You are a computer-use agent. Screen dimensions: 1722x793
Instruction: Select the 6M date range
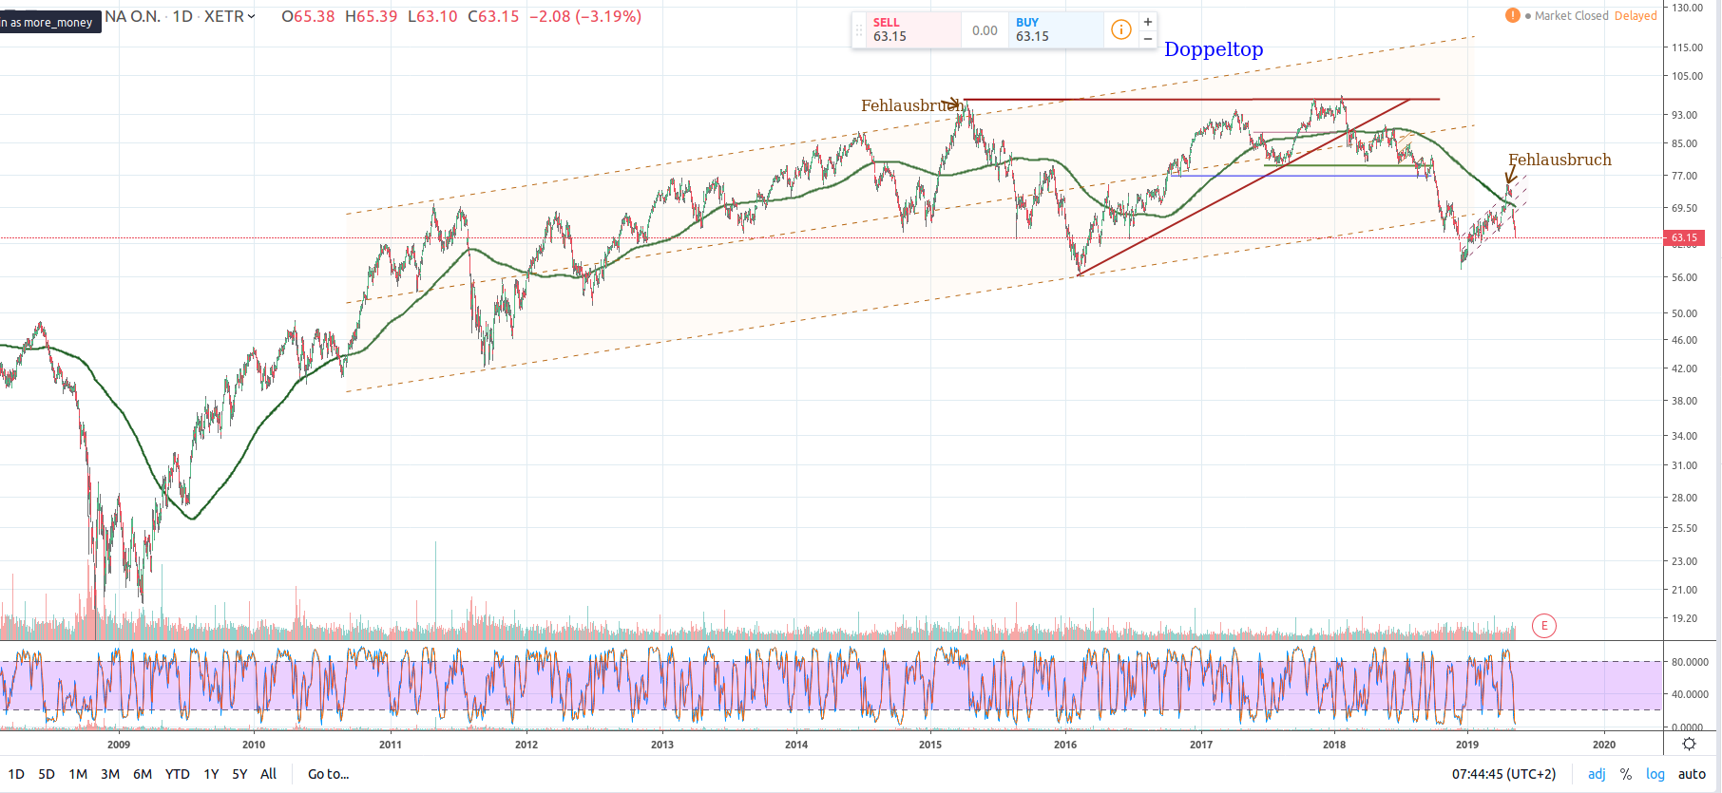(x=143, y=774)
